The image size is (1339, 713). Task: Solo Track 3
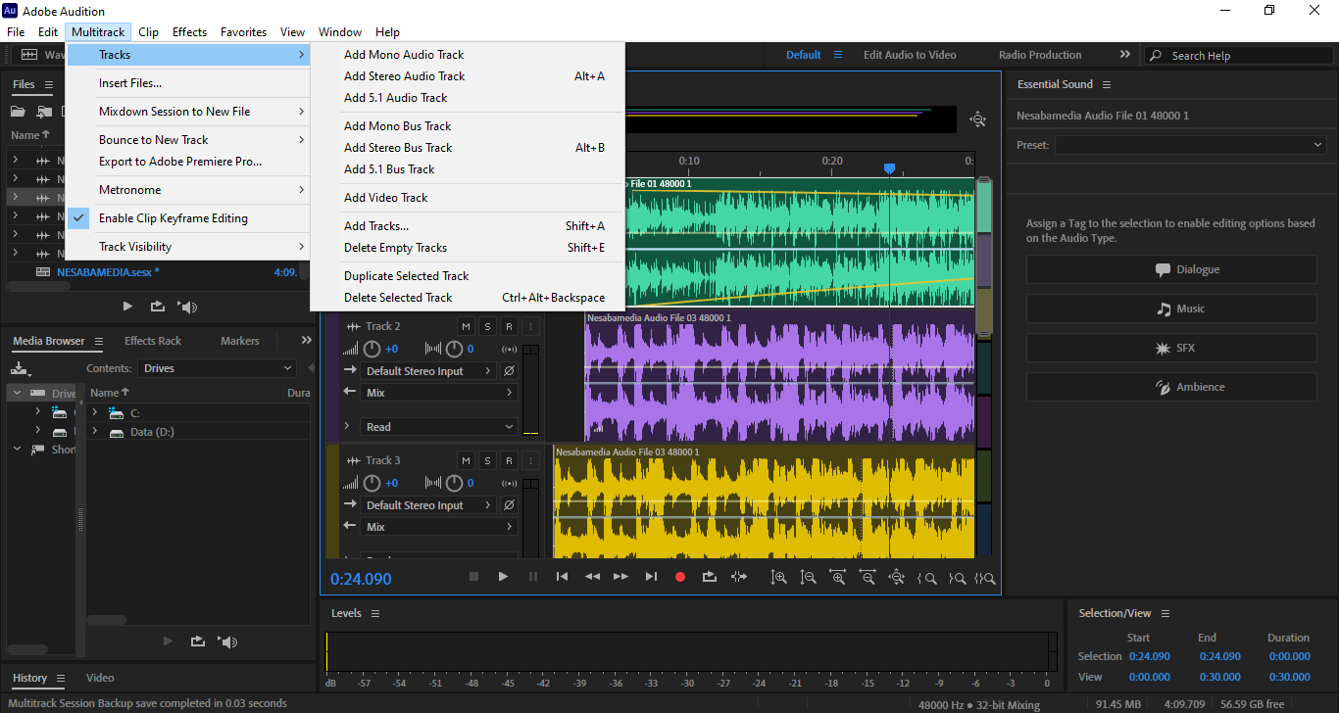(487, 460)
